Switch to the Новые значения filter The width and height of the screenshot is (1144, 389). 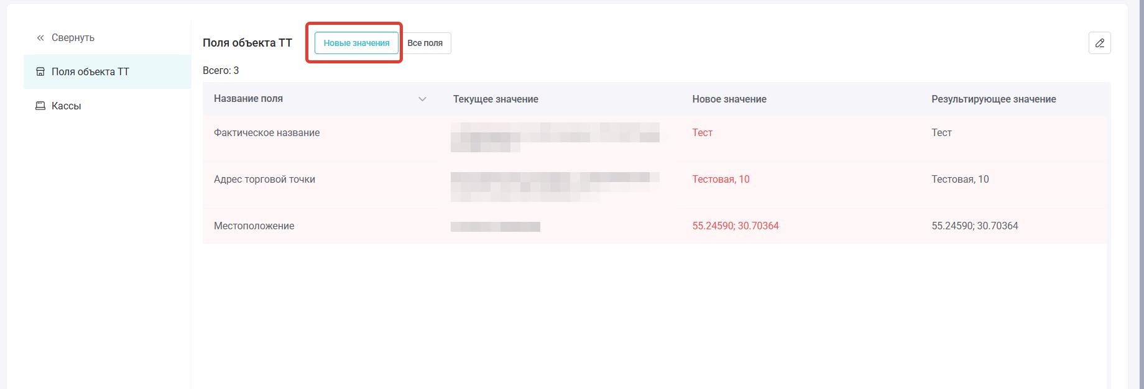[356, 43]
